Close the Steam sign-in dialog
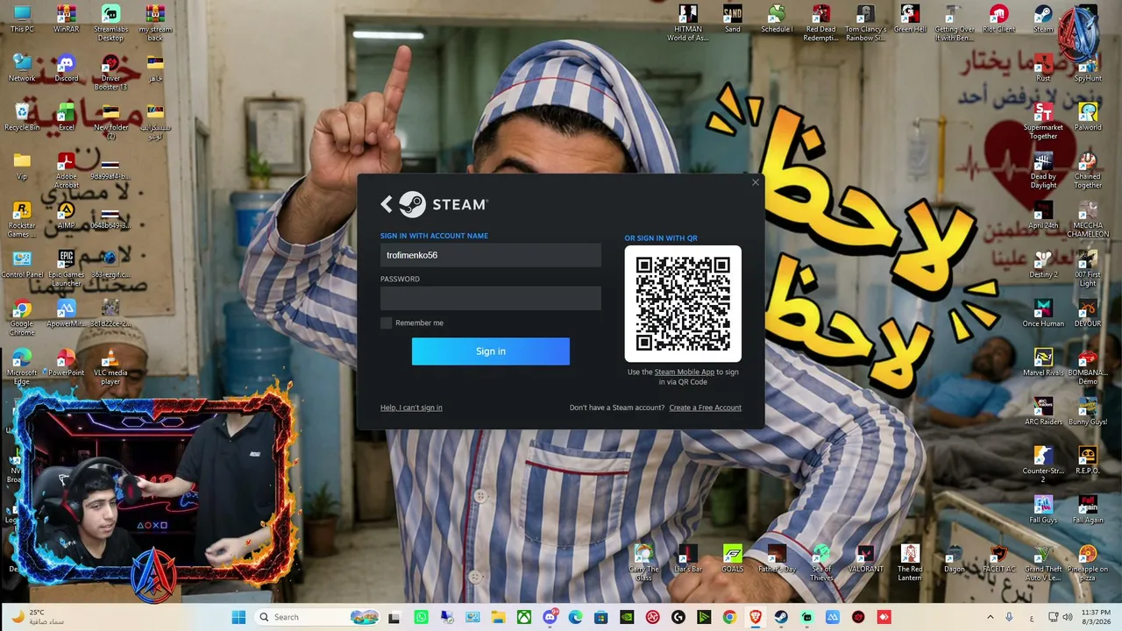 (756, 182)
